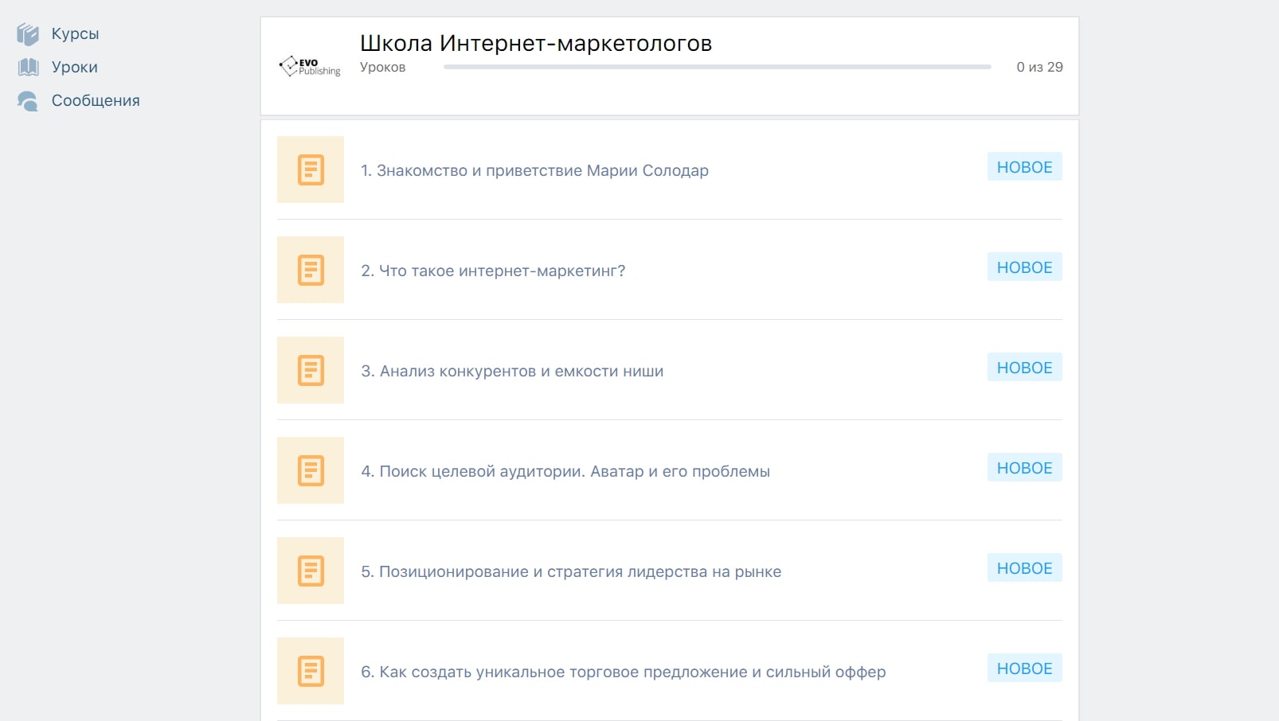Open lesson Знакомство и приветствие Марии Солодар

(x=534, y=170)
